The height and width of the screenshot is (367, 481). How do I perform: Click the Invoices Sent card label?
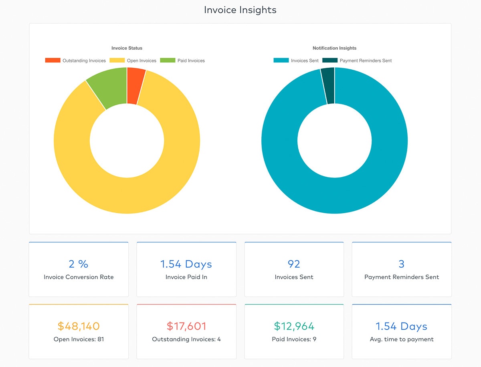tap(294, 277)
